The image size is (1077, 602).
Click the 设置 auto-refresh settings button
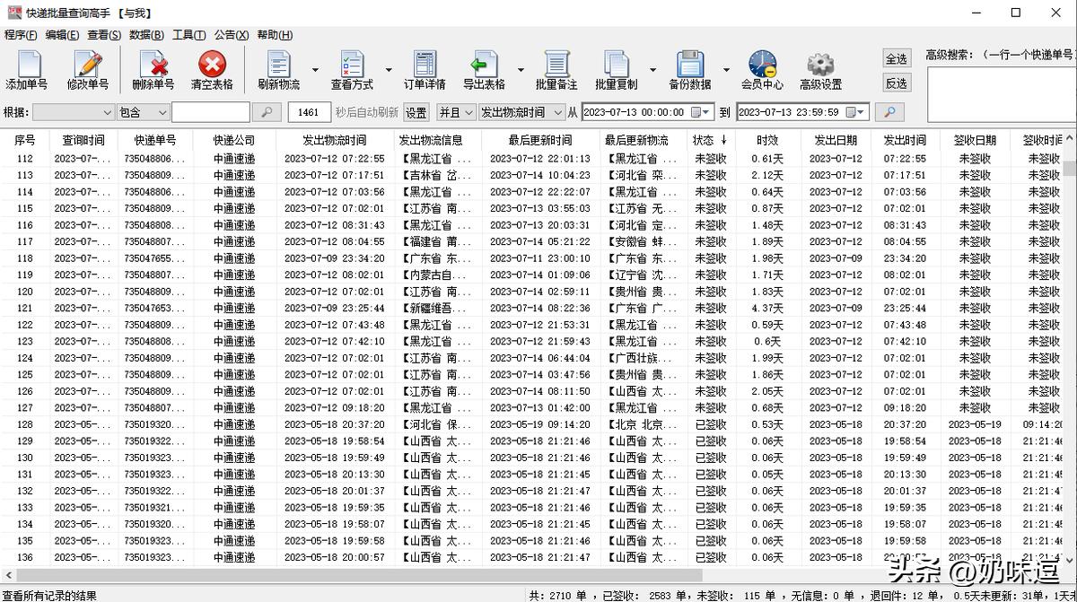point(416,112)
